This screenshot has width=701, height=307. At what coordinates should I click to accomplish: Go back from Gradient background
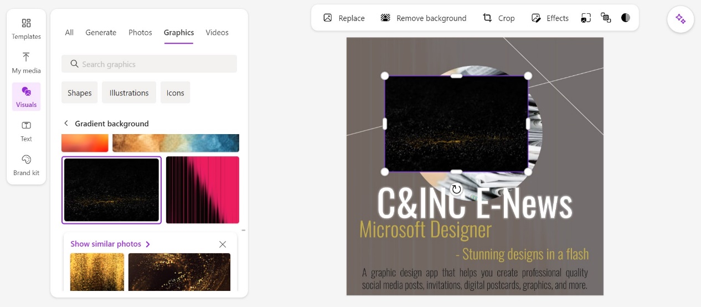point(66,124)
